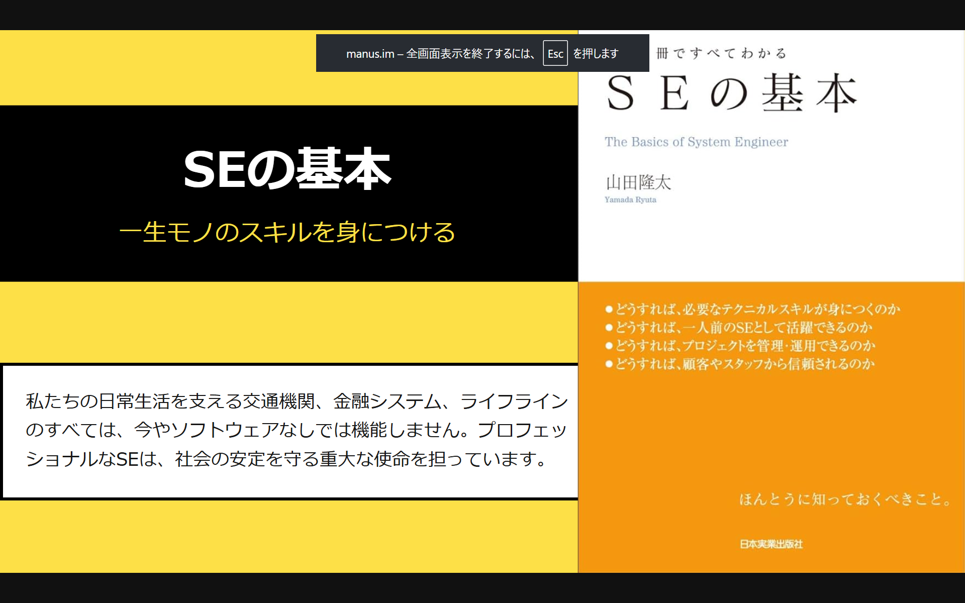Click the 日本実業出版社 publisher logo

[771, 544]
